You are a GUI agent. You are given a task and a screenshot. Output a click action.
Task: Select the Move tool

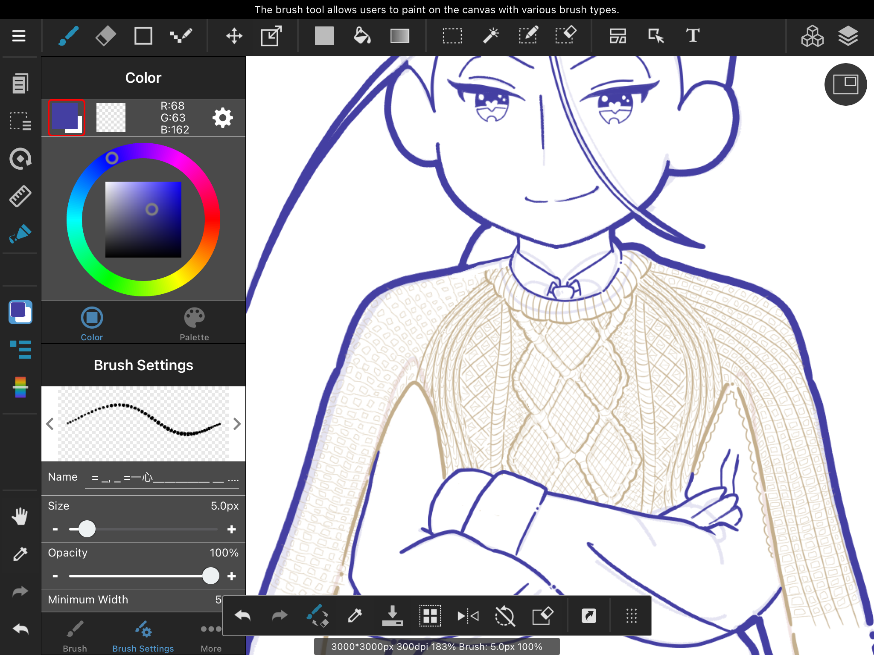234,36
